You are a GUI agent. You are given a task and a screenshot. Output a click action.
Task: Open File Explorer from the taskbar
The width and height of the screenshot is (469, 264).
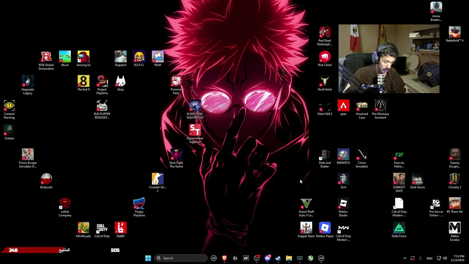coord(289,258)
